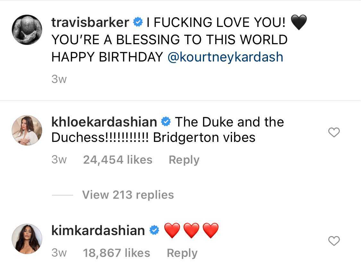Click kimkardashian's verified checkmark
This screenshot has height=270, width=361.
click(x=154, y=230)
